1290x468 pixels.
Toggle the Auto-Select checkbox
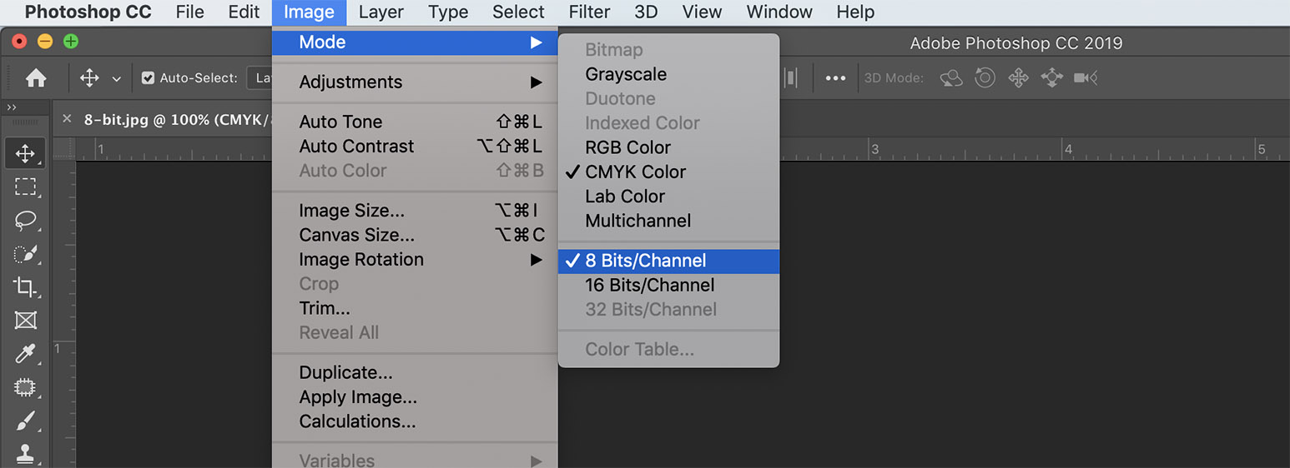(x=148, y=78)
